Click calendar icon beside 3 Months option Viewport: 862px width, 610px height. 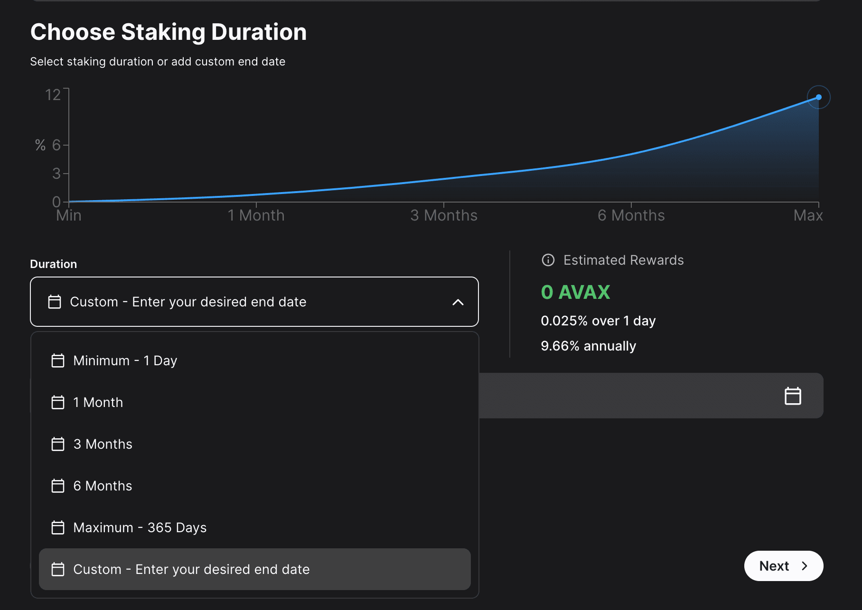coord(58,444)
